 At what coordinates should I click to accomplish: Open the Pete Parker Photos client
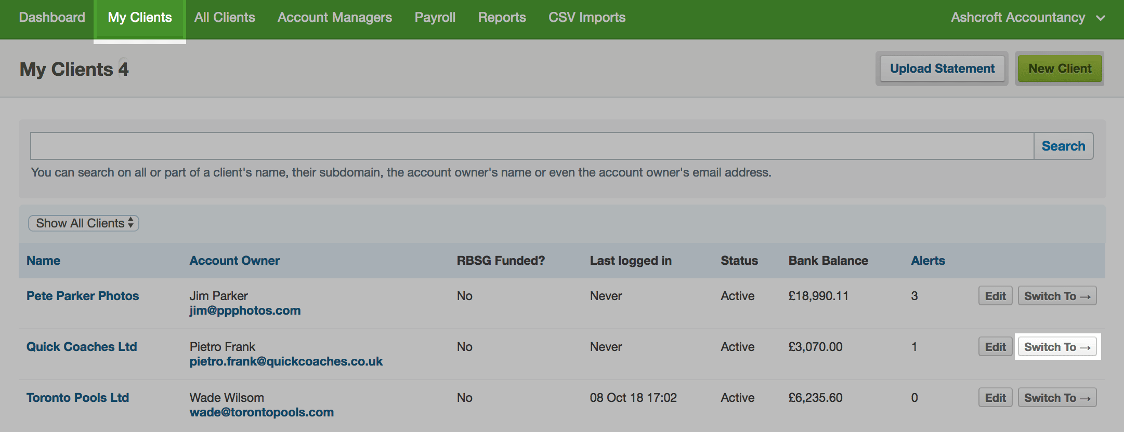click(83, 296)
